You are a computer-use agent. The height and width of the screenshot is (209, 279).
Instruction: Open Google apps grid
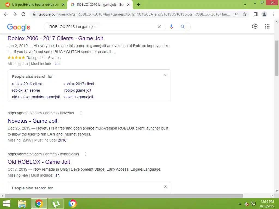click(267, 26)
